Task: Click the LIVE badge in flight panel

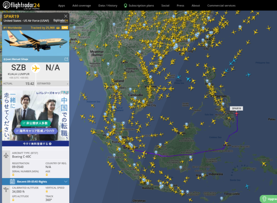Action: pos(65,28)
